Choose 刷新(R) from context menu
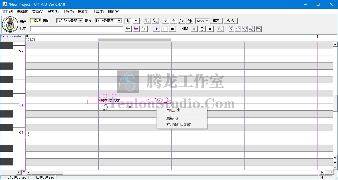The width and height of the screenshot is (338, 180). (182, 118)
